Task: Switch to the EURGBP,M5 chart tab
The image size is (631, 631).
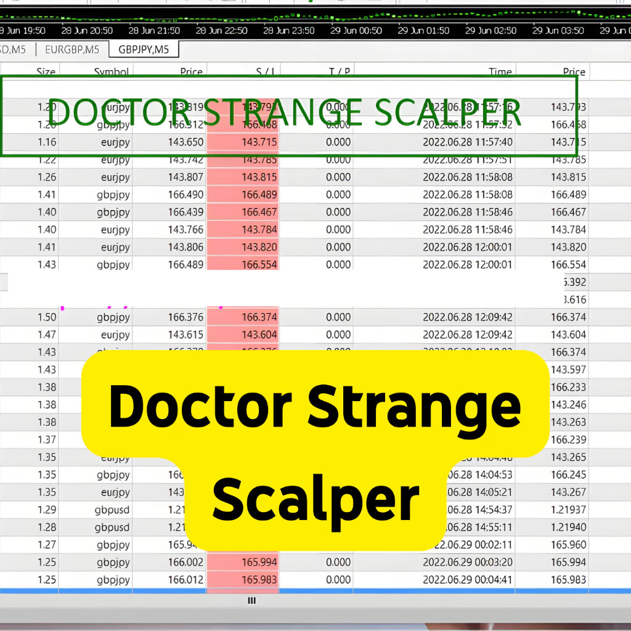Action: coord(72,49)
